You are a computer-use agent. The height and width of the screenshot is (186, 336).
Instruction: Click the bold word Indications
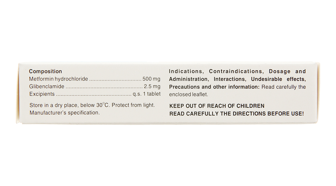pyautogui.click(x=187, y=72)
